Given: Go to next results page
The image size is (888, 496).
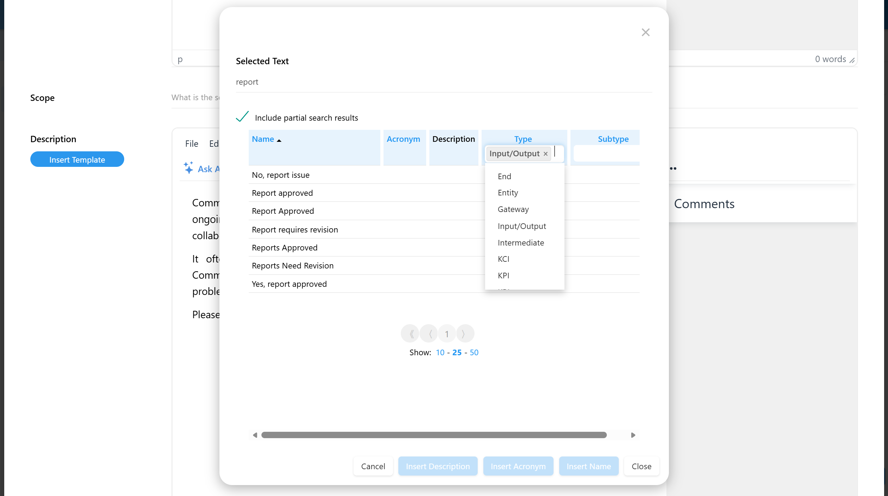Looking at the screenshot, I should click(464, 334).
